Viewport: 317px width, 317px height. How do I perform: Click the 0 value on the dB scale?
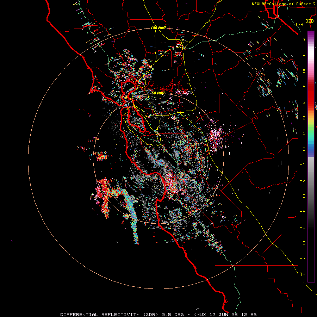[304, 149]
